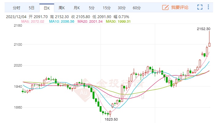The width and height of the screenshot is (218, 123).
Task: Switch to the 周K weekly tab
Action: pyautogui.click(x=62, y=7)
